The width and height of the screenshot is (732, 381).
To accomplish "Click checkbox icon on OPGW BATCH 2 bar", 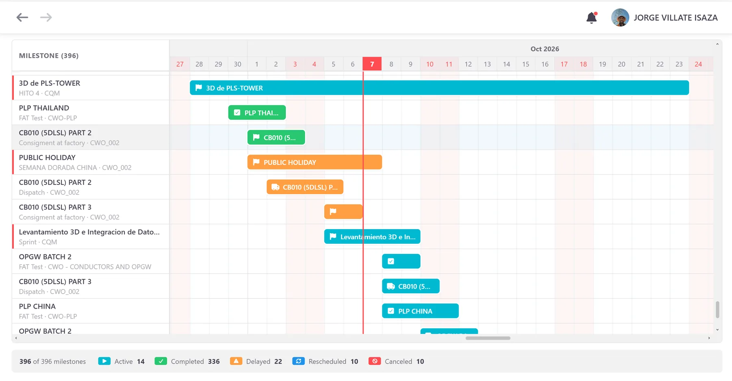I will point(391,261).
